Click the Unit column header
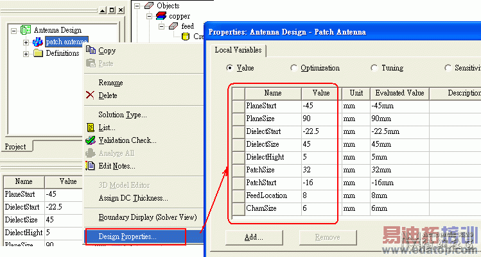This screenshot has width=481, height=257. point(356,93)
